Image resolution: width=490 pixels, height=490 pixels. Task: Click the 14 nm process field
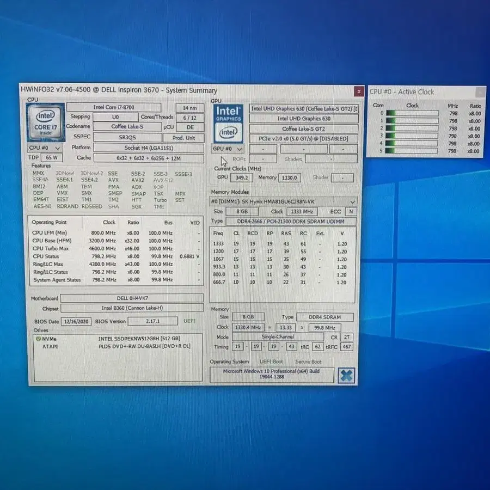pyautogui.click(x=189, y=108)
